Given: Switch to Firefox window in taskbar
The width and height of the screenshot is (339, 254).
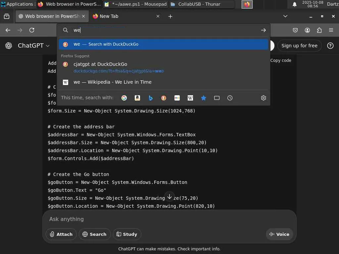Looking at the screenshot, I should point(69,4).
